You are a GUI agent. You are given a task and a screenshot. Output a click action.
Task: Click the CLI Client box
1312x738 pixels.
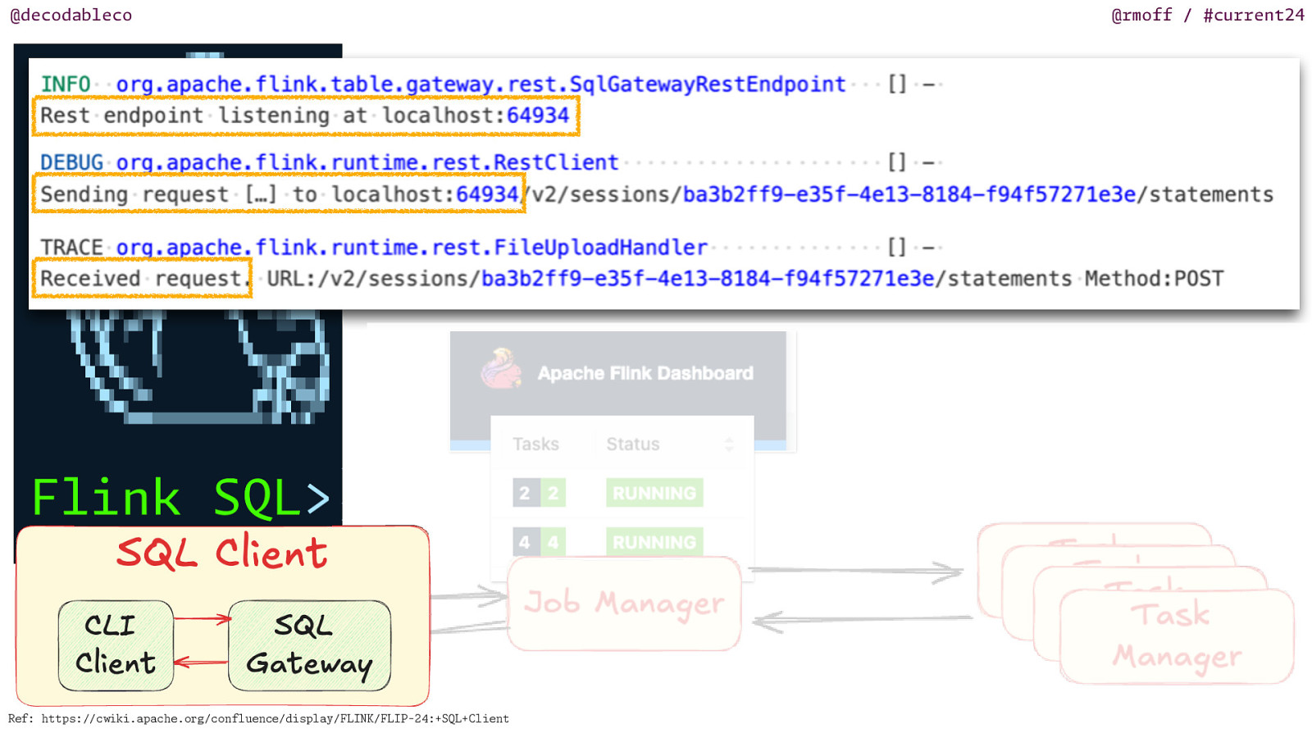116,645
